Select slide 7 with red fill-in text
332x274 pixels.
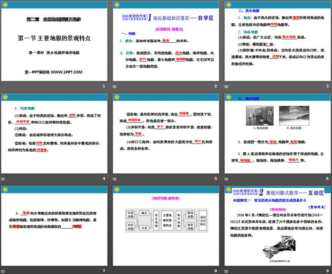54,225
